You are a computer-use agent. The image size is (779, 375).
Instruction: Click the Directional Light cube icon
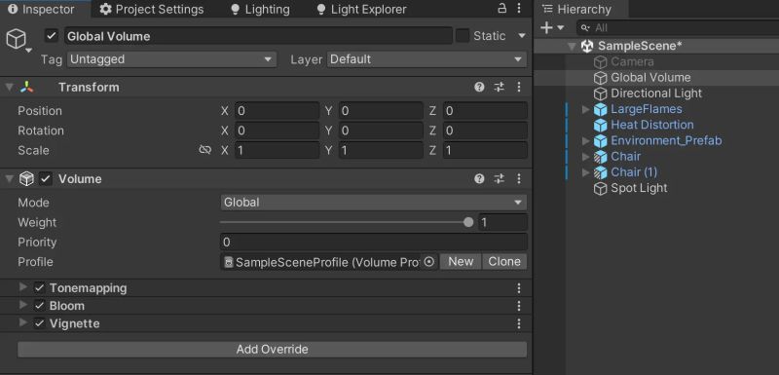click(x=601, y=94)
